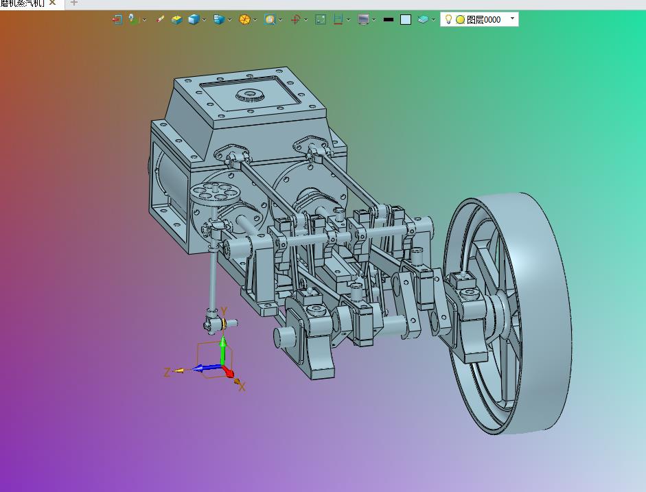Screen dimensions: 646x492
Task: Click the yellow circle layer indicator
Action: pos(460,19)
